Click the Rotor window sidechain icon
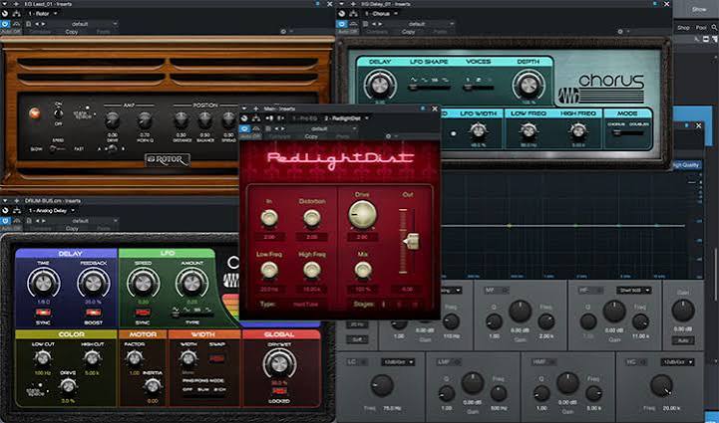The height and width of the screenshot is (423, 719). click(17, 24)
